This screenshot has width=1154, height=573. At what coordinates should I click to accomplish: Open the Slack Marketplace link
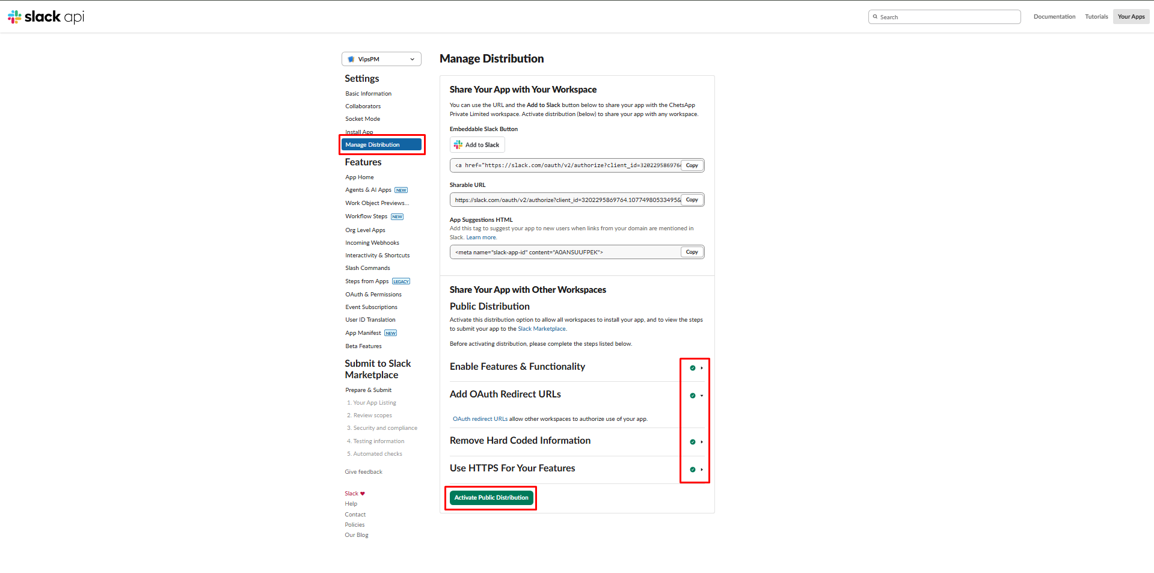(x=541, y=329)
